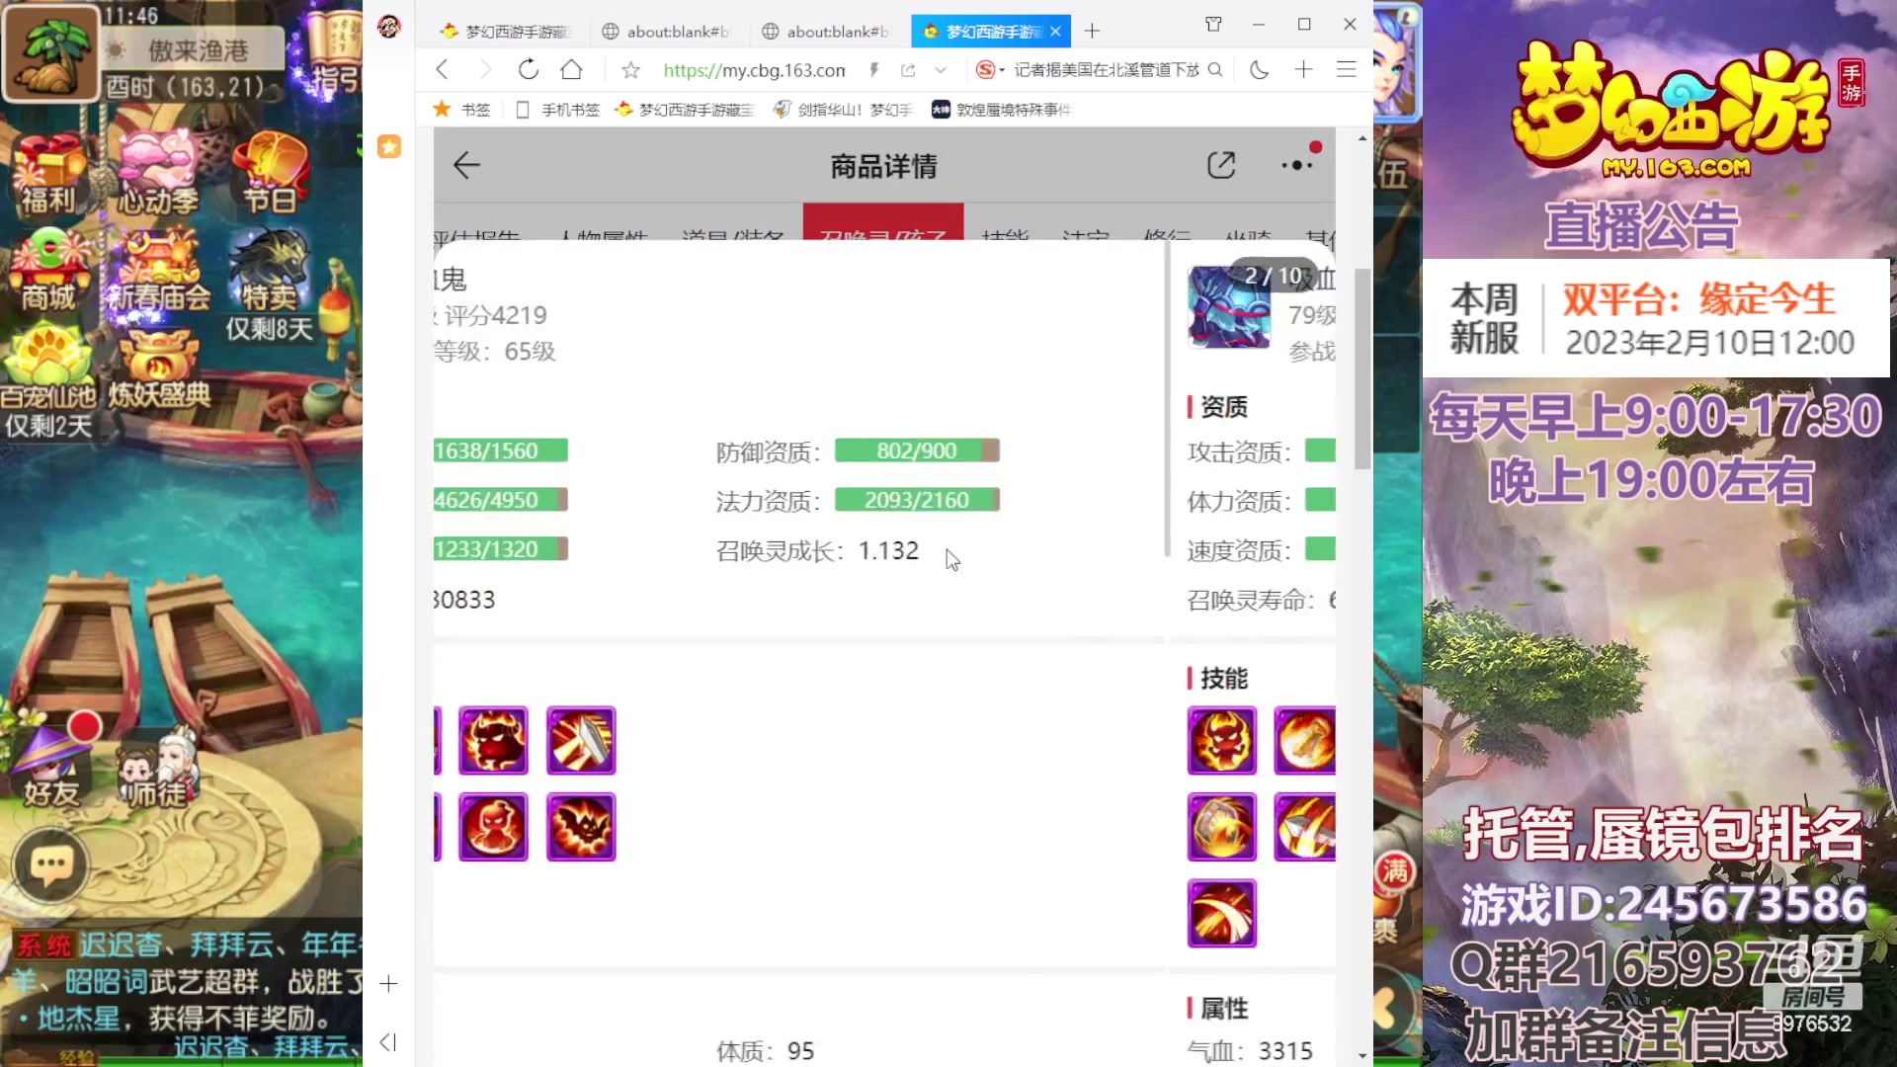The height and width of the screenshot is (1067, 1897).
Task: Reload the page with refresh icon
Action: tap(529, 69)
